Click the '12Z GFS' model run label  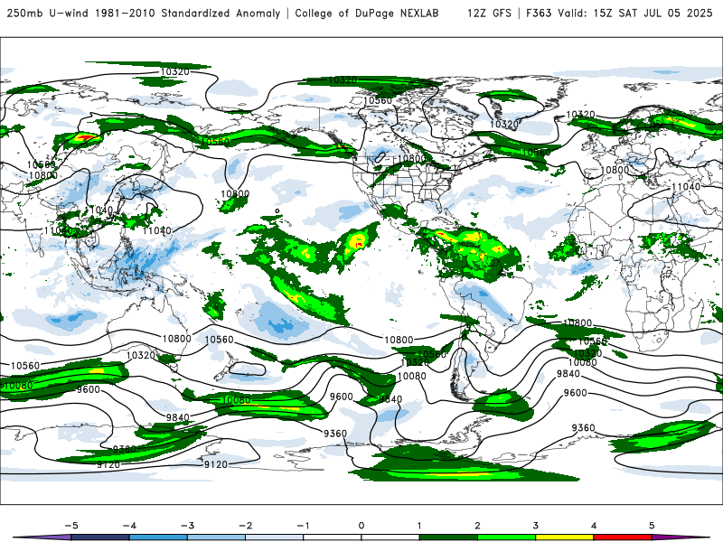pos(489,14)
